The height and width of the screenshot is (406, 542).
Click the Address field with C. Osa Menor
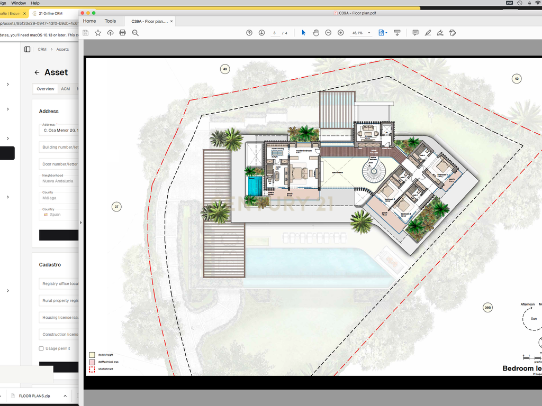pyautogui.click(x=59, y=130)
